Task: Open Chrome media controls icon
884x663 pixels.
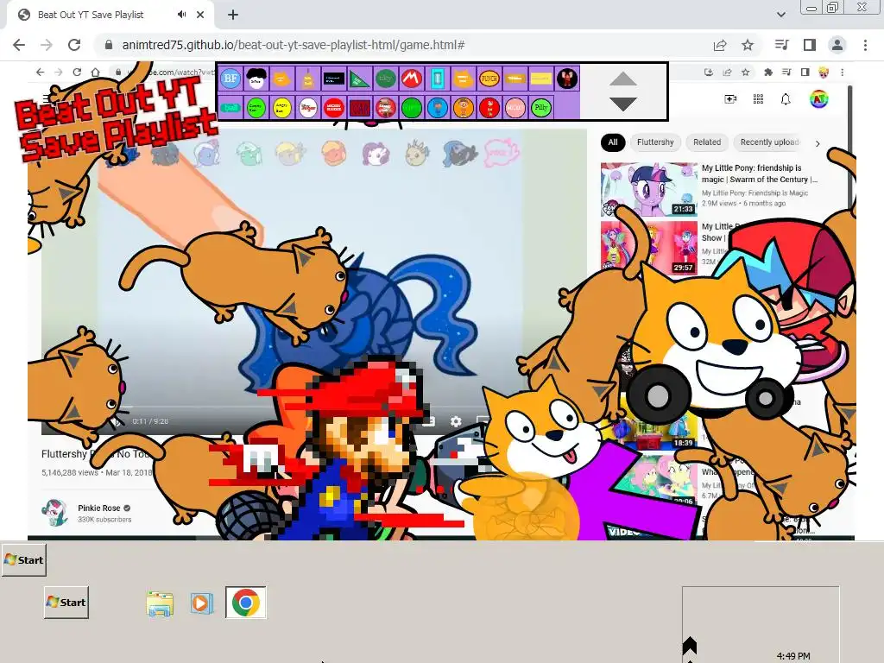Action: click(x=782, y=45)
